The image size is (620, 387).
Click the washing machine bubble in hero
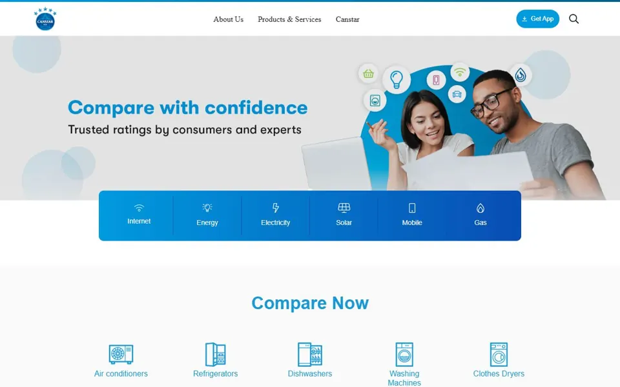[x=375, y=101]
